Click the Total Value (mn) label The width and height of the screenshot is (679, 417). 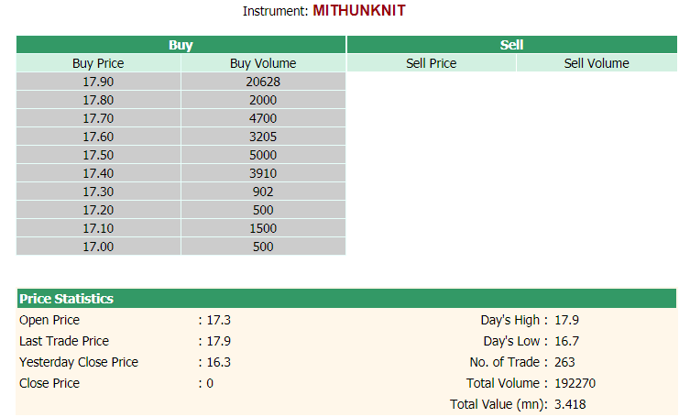498,404
